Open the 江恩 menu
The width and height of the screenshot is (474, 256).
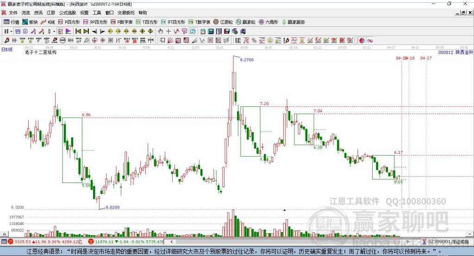(x=51, y=12)
